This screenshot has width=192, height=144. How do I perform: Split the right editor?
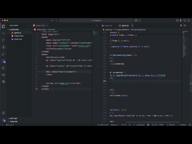coord(185,25)
